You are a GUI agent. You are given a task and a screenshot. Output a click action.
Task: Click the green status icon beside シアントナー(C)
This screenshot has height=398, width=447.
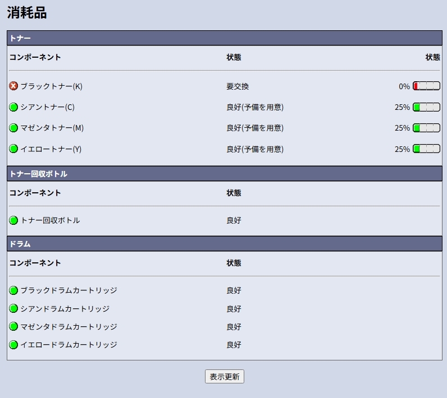13,107
